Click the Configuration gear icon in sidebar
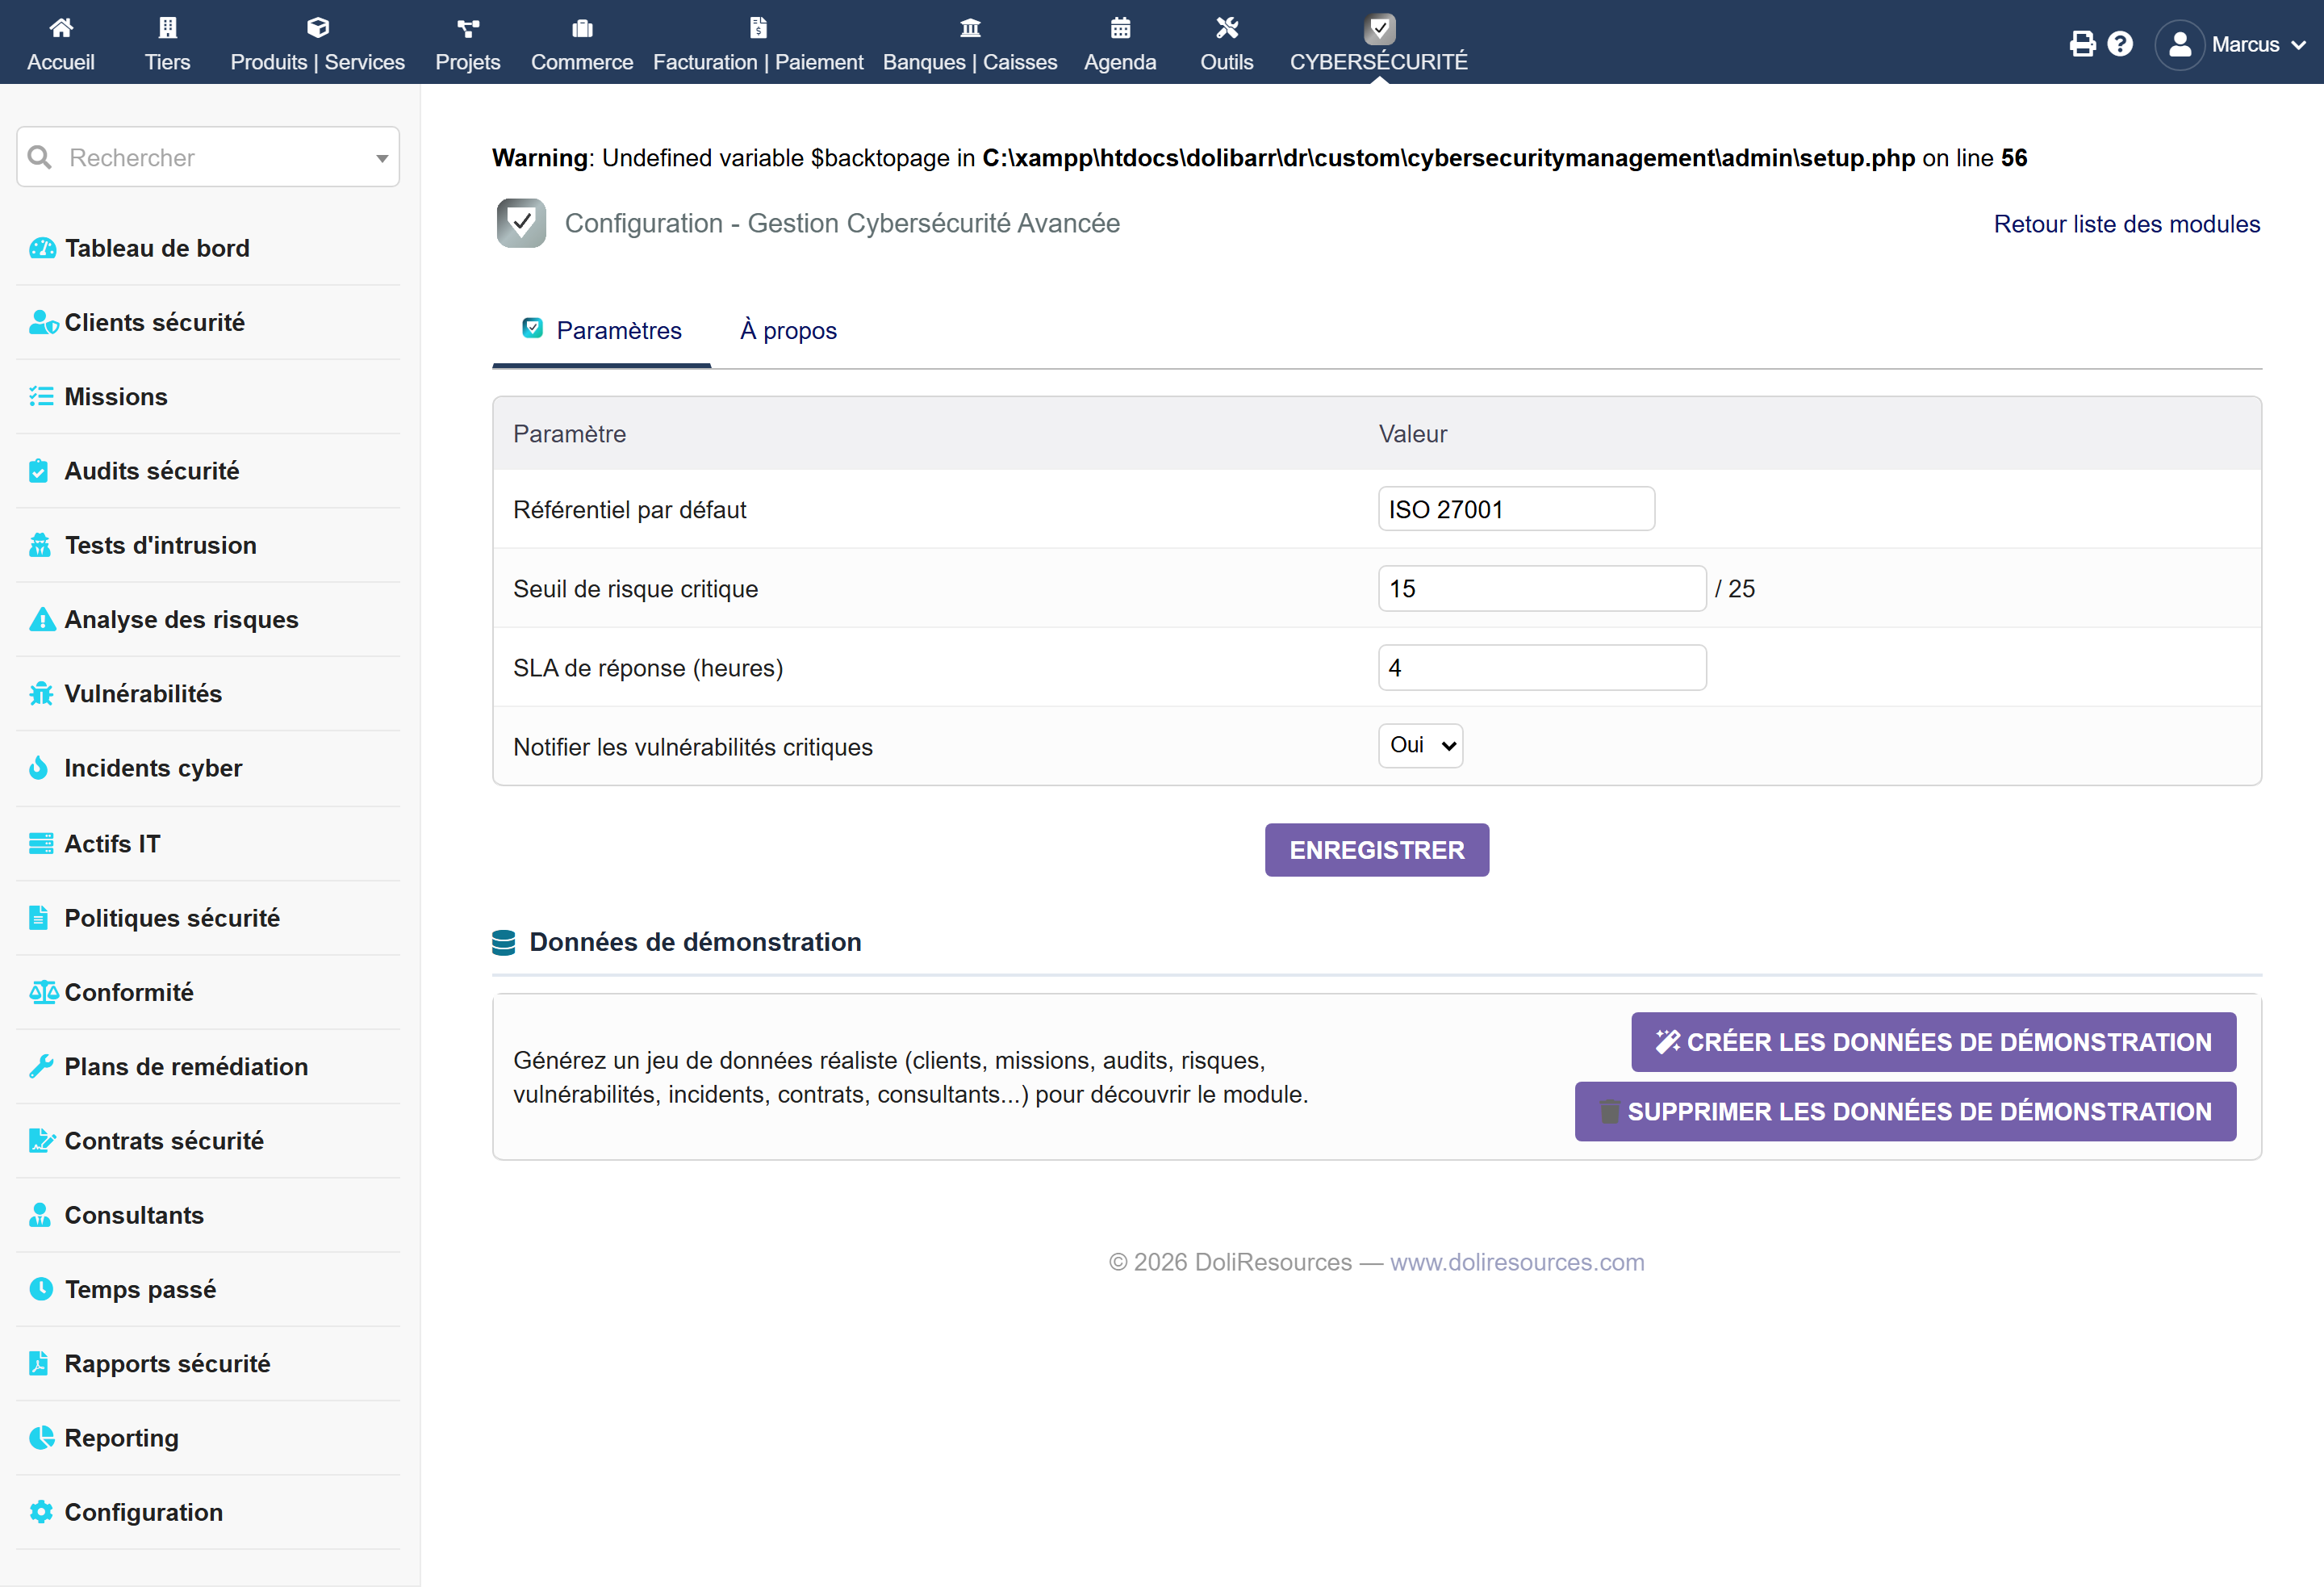Screen dimensions: 2324x1587 [x=41, y=1512]
